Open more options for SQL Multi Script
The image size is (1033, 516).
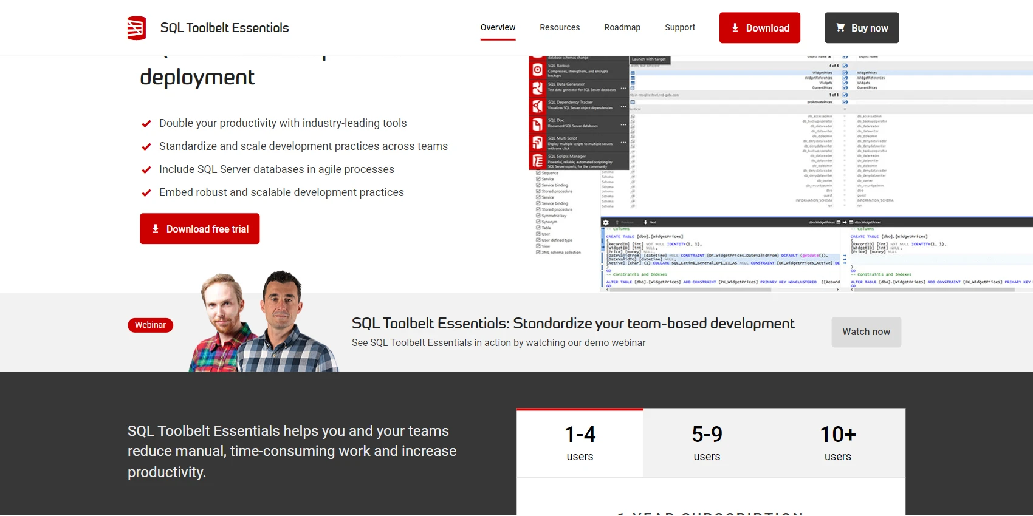(x=623, y=143)
